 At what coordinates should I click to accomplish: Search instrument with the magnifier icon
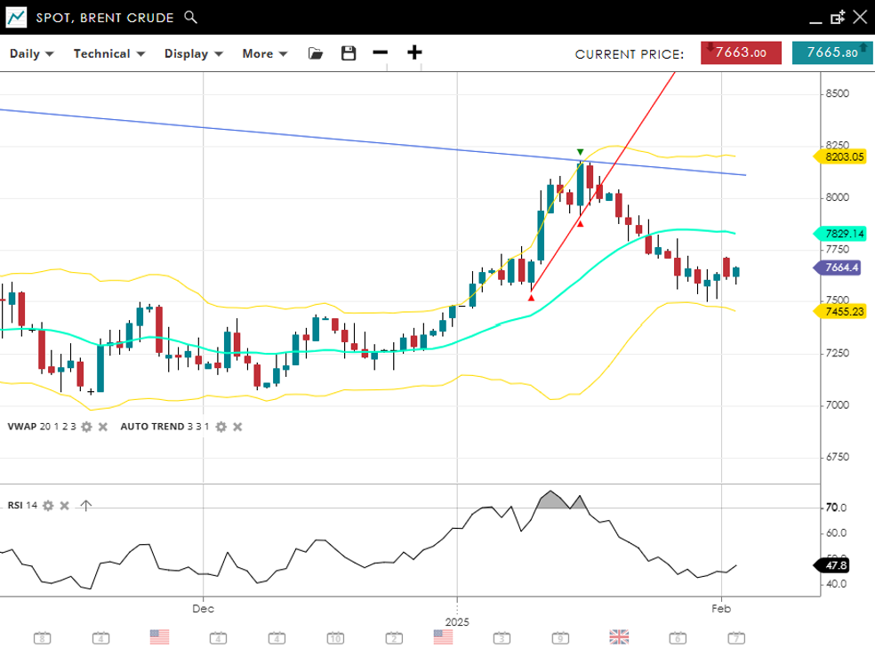pos(190,17)
